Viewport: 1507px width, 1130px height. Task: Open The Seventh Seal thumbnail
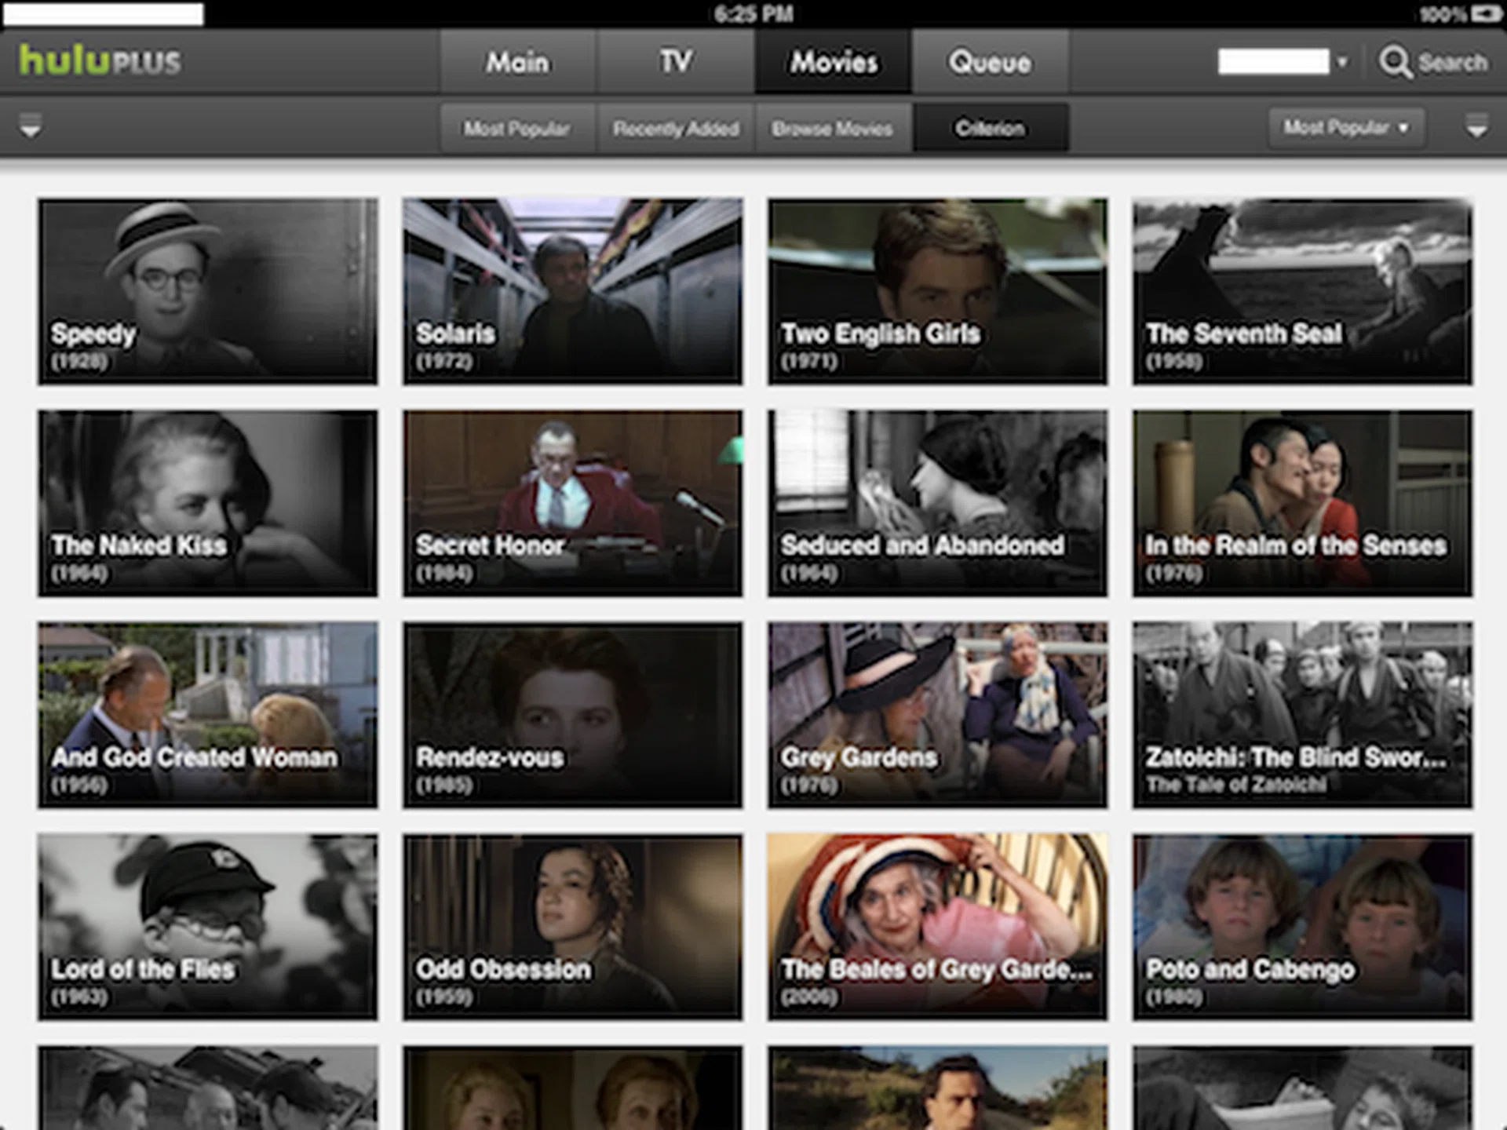(x=1302, y=291)
